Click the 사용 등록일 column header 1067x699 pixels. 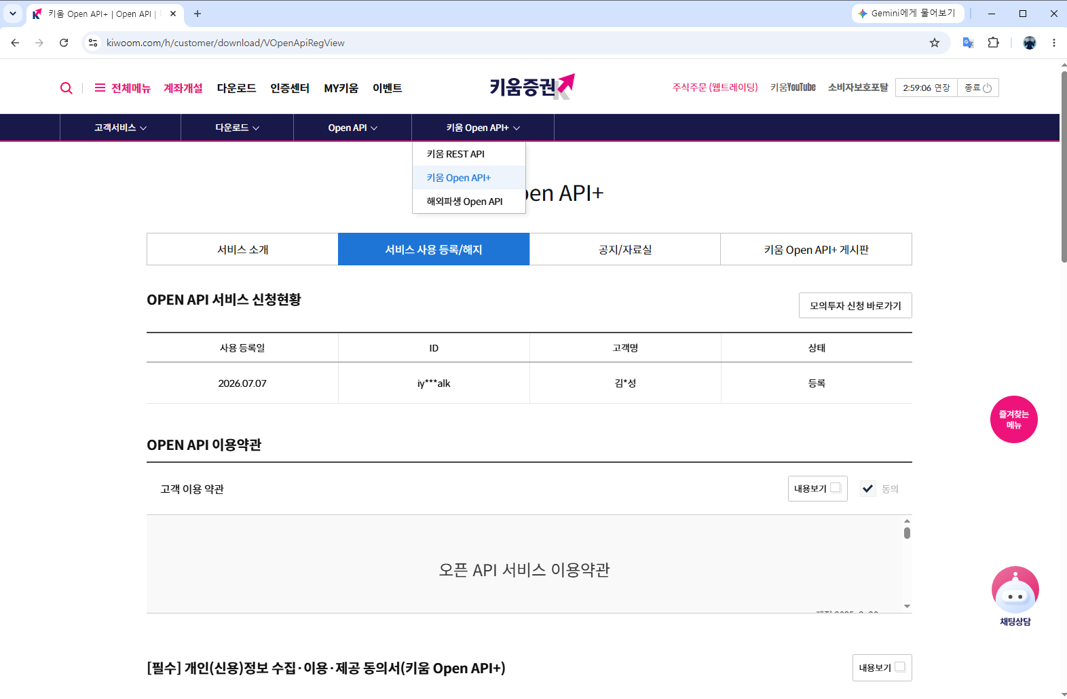(x=242, y=348)
